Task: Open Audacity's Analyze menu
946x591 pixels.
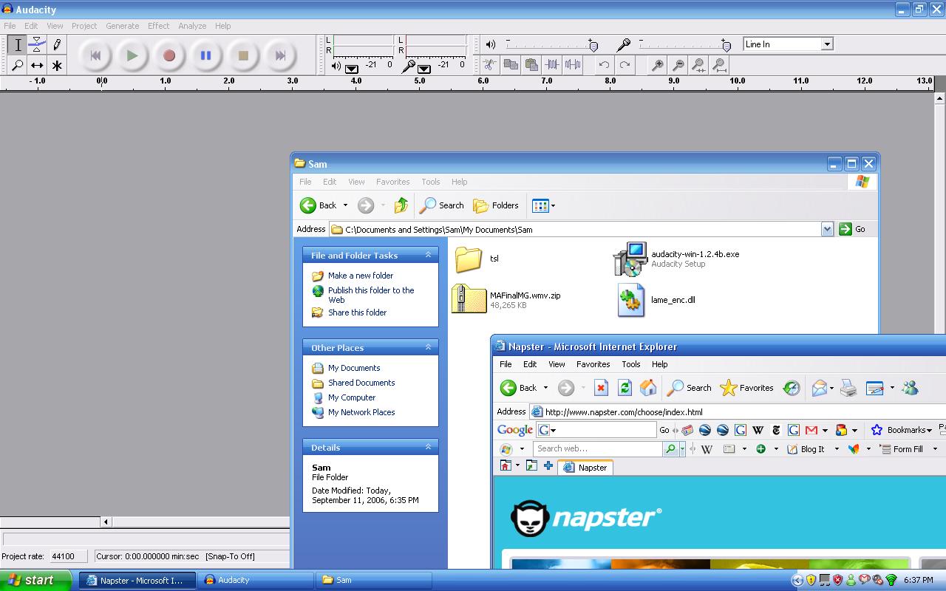Action: 192,26
